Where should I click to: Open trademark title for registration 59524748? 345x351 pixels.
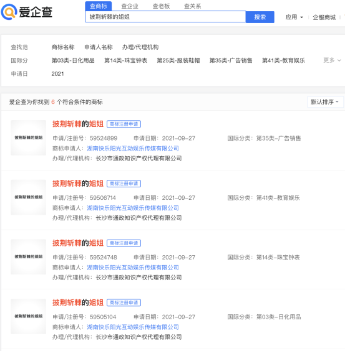tap(78, 243)
